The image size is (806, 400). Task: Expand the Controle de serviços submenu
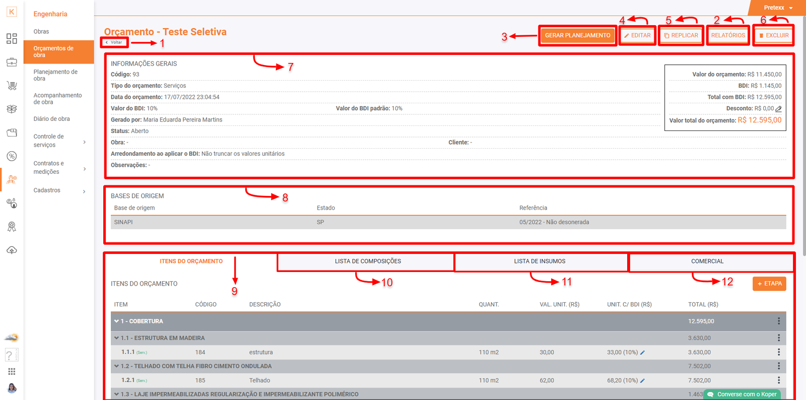click(x=84, y=142)
